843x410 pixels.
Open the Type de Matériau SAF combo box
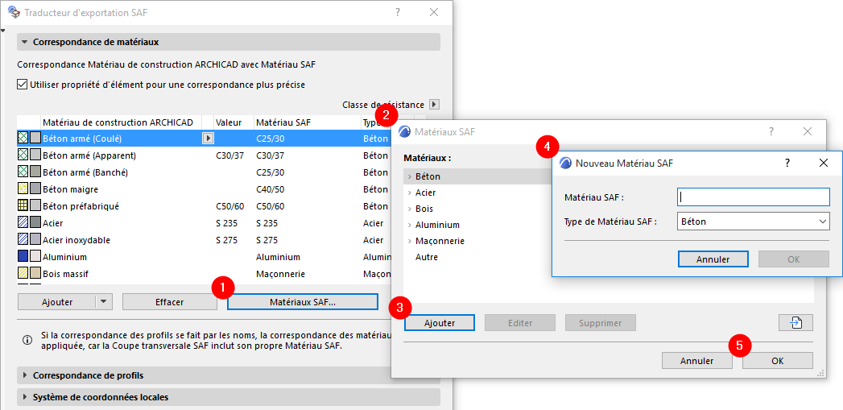click(753, 222)
